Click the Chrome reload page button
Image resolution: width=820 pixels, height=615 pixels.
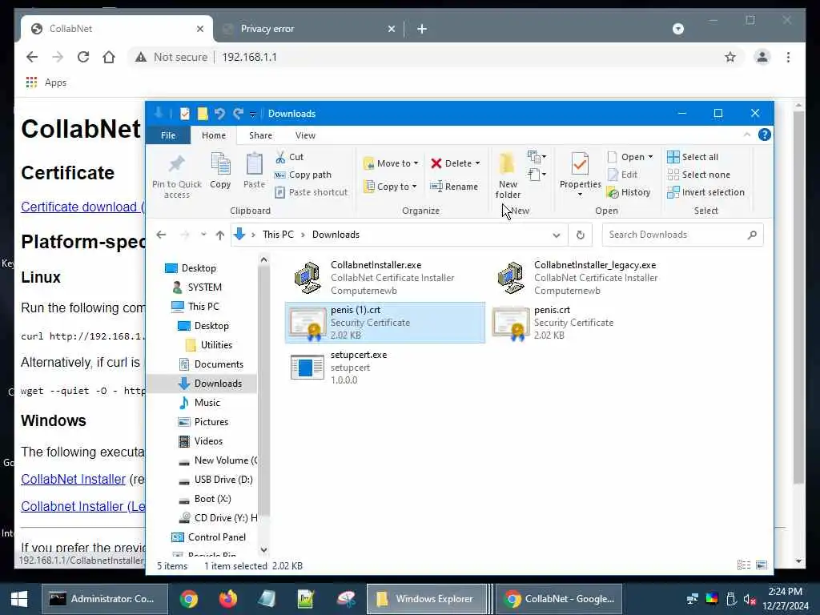coord(83,57)
